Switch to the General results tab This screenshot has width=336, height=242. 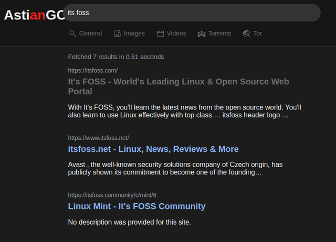tap(90, 34)
